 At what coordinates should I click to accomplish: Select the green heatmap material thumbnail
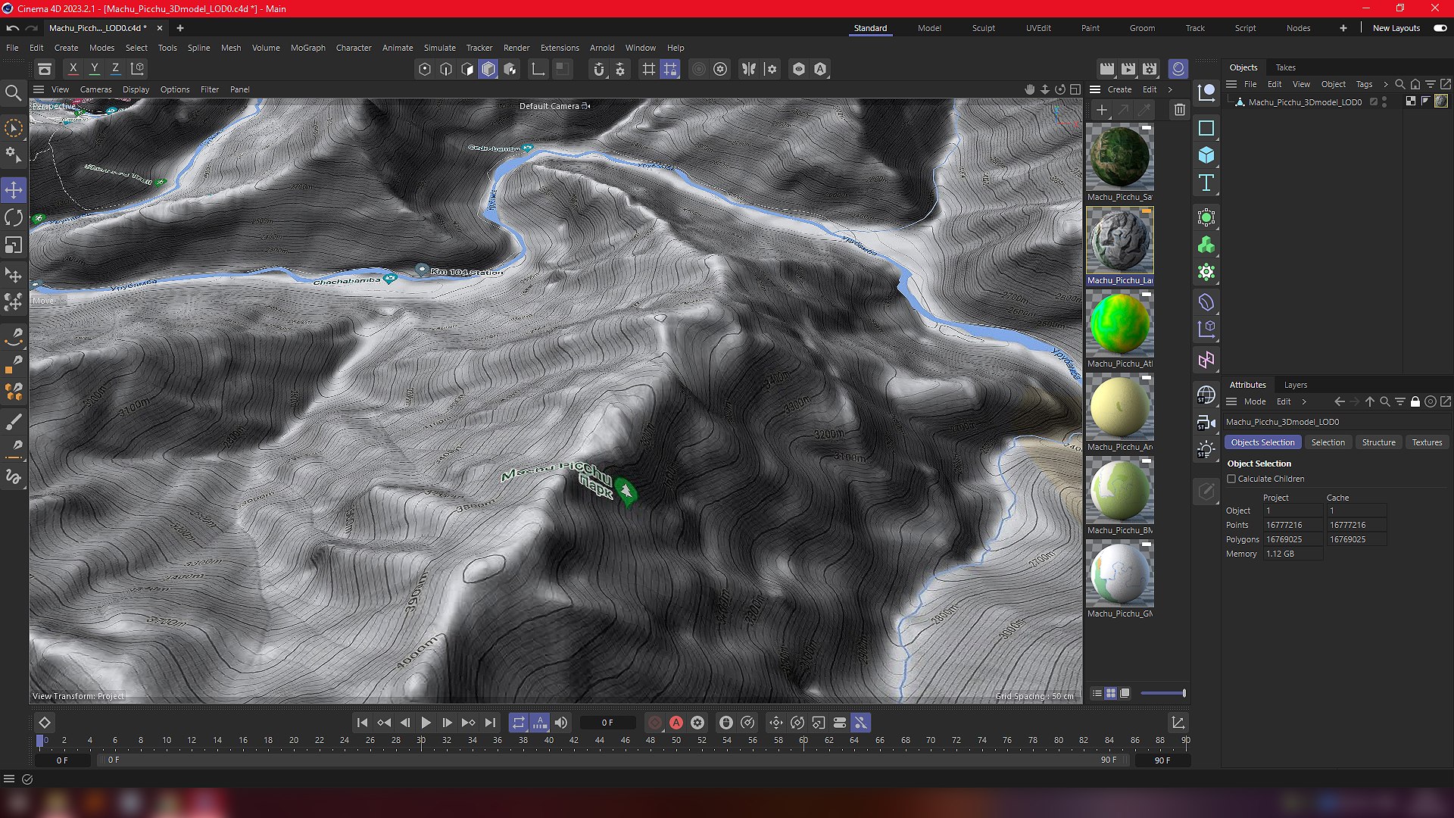[1119, 324]
